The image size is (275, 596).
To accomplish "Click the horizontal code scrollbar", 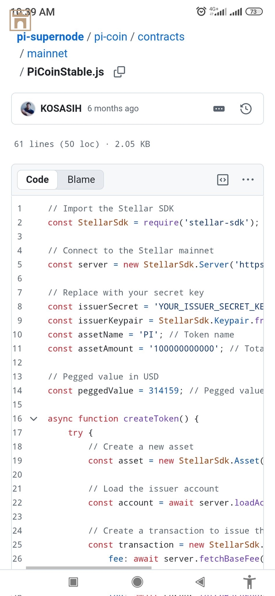I will point(89,568).
